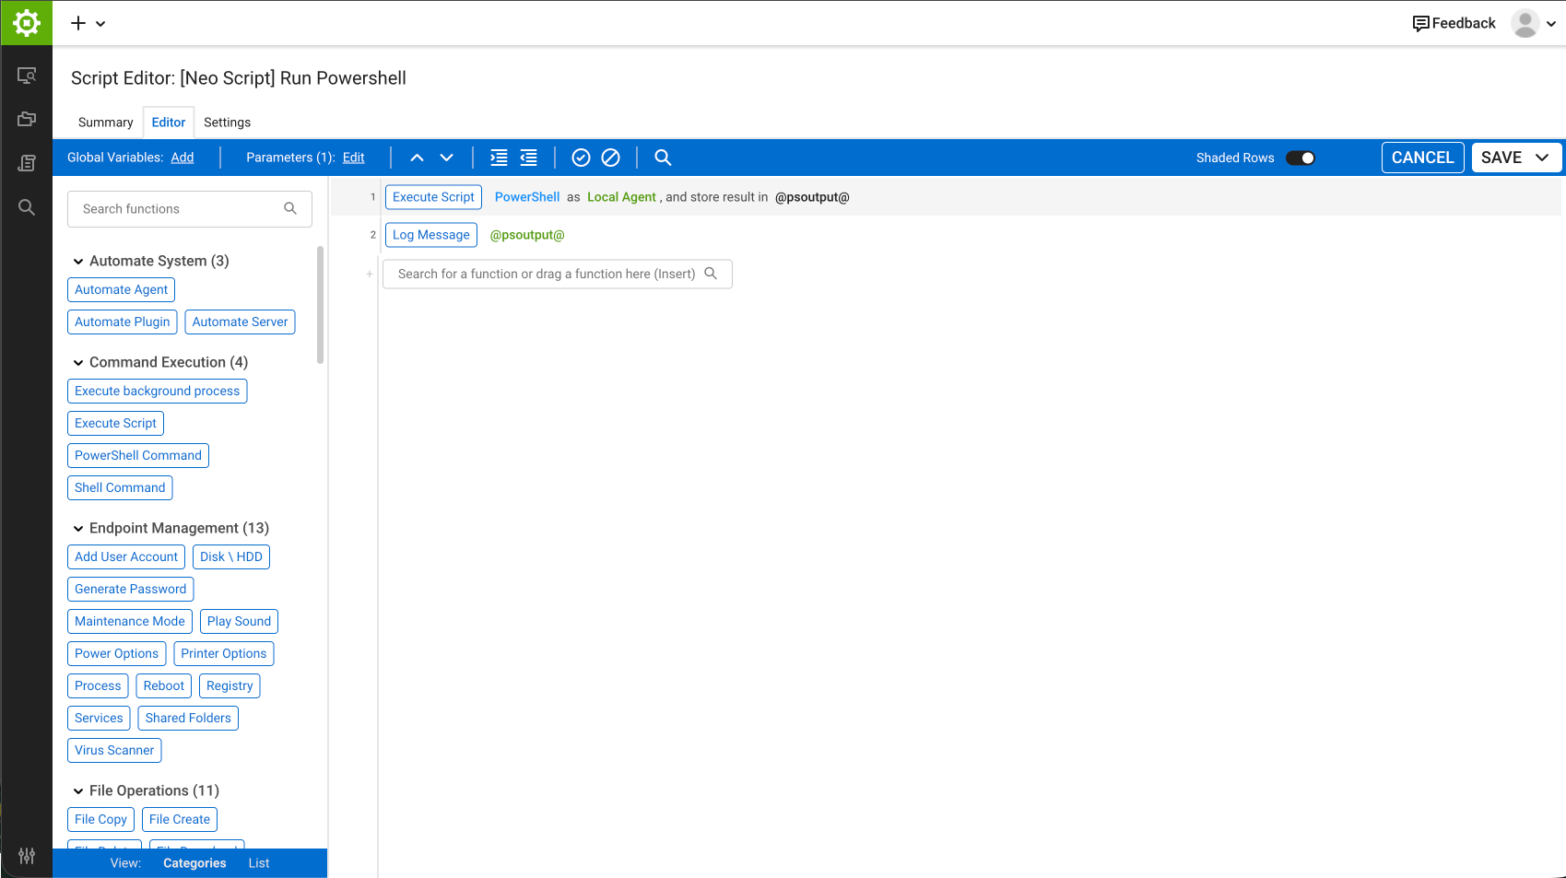The height and width of the screenshot is (878, 1566).
Task: Click Edit link for Parameters
Action: click(x=354, y=158)
